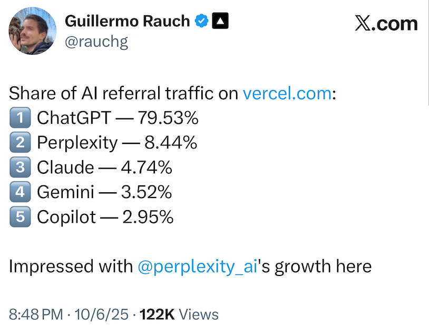The width and height of the screenshot is (429, 335).
Task: Click the X.com logo
Action: 386,24
